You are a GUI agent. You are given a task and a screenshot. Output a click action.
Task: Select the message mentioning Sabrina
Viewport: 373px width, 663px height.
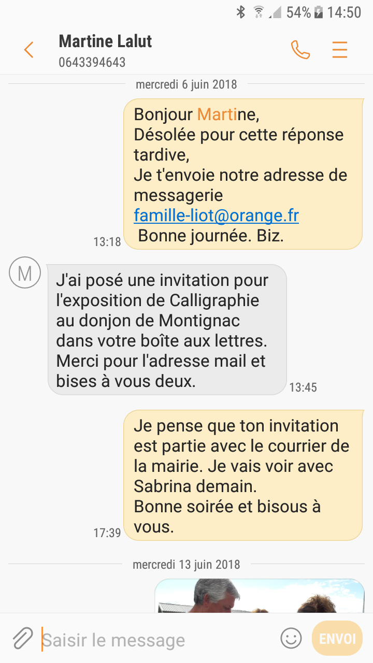(242, 475)
